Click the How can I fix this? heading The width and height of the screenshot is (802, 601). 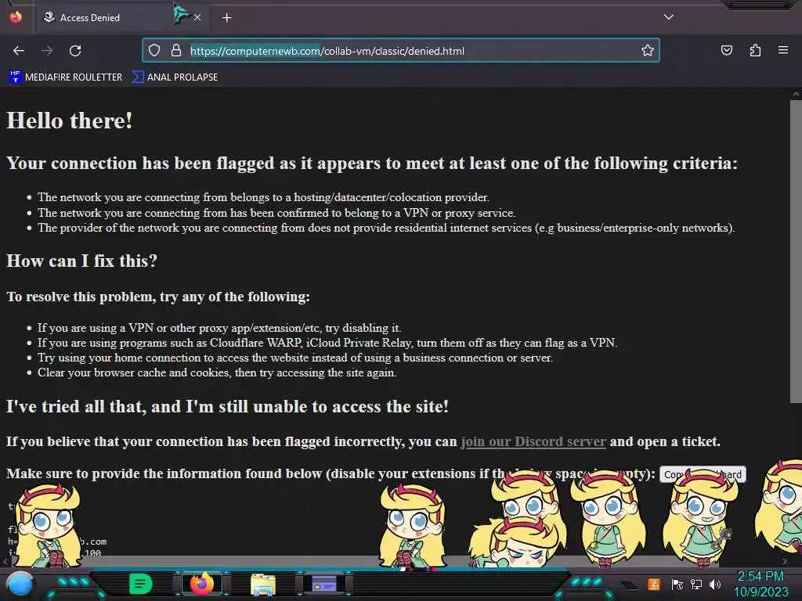(81, 261)
